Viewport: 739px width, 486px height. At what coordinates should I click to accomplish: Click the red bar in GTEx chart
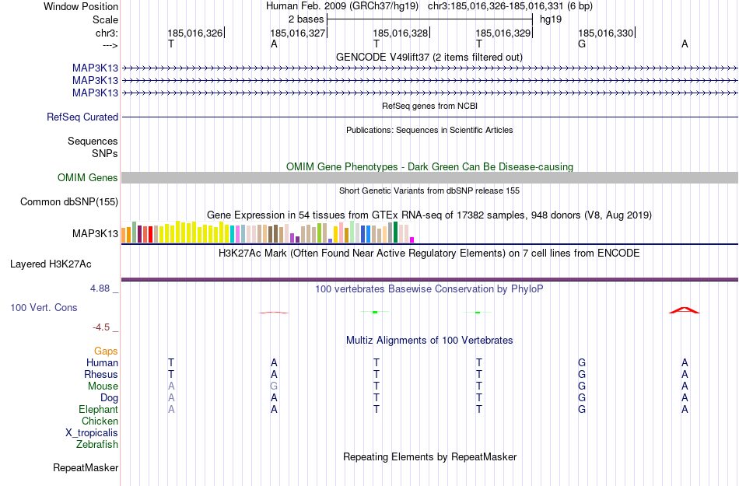150,235
